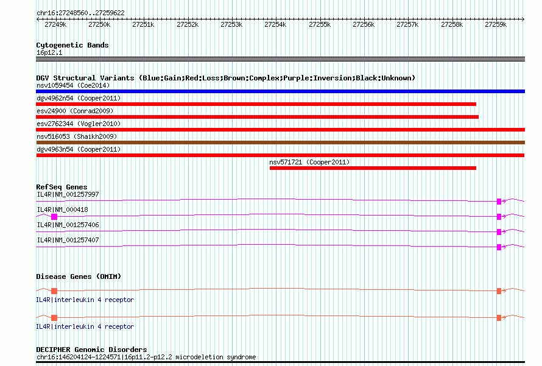
Task: Click the IL4R|NM_000418 transcript label
Action: (x=63, y=209)
